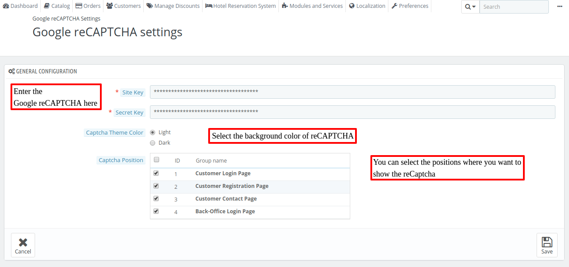Select the Dark captcha theme

[153, 143]
